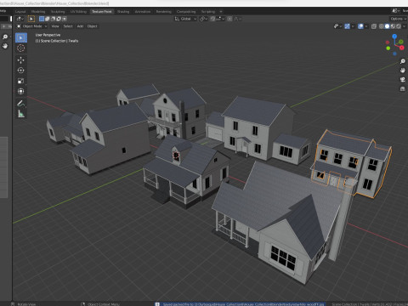Open the View menu
This screenshot has height=306, width=408.
point(55,26)
